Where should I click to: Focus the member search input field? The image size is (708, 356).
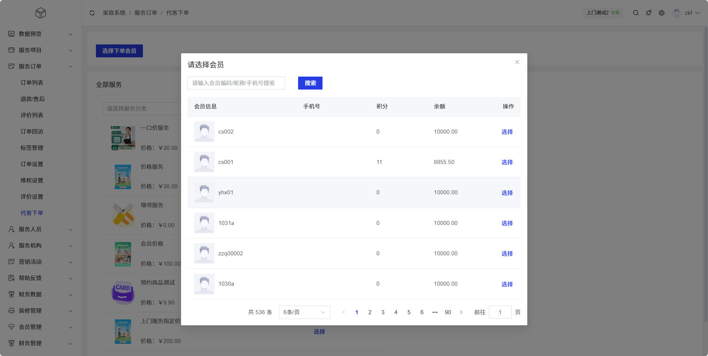click(236, 83)
